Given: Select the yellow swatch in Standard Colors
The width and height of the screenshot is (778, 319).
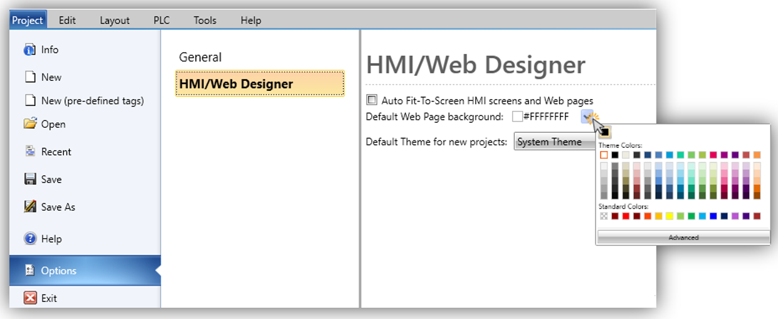Looking at the screenshot, I should (x=670, y=216).
